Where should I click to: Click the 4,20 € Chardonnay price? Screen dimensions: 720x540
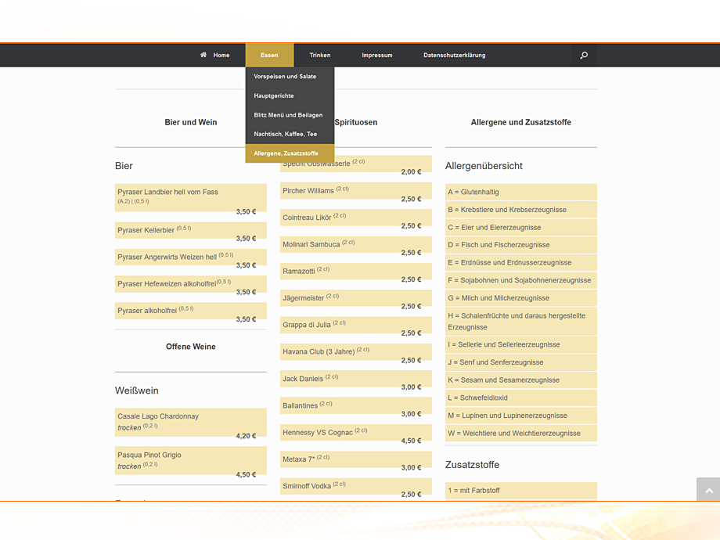point(246,436)
